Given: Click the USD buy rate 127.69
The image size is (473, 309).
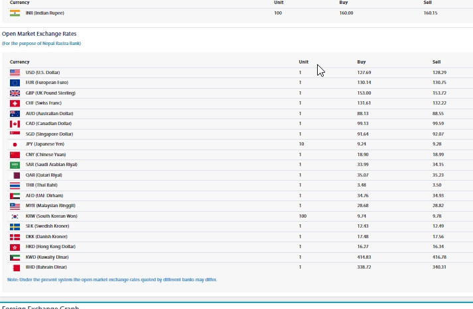Looking at the screenshot, I should click(364, 72).
